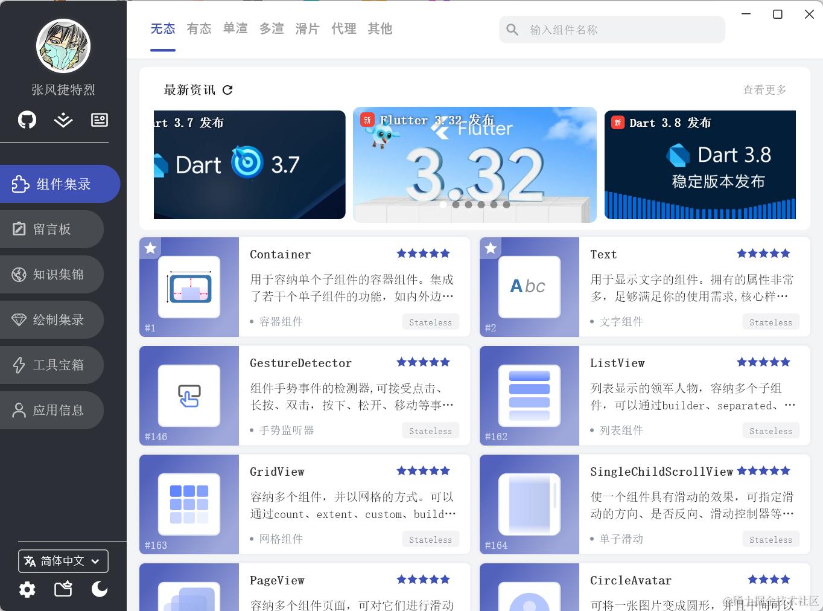Open the GridView component title
Viewport: 823px width, 611px height.
click(277, 472)
